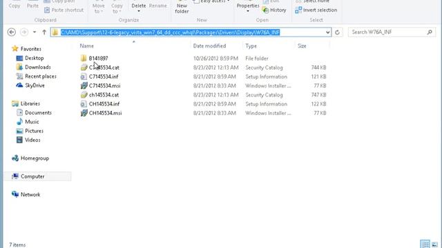Image resolution: width=442 pixels, height=248 pixels.
Task: Refresh the W76A_INF folder view
Action: coord(337,32)
